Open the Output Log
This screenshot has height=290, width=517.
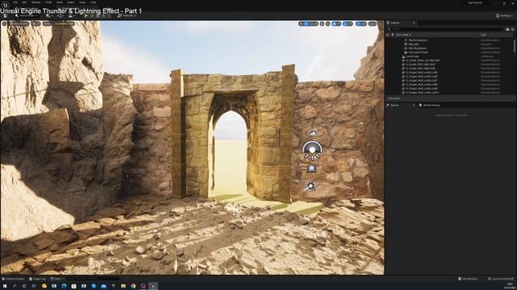(37, 279)
